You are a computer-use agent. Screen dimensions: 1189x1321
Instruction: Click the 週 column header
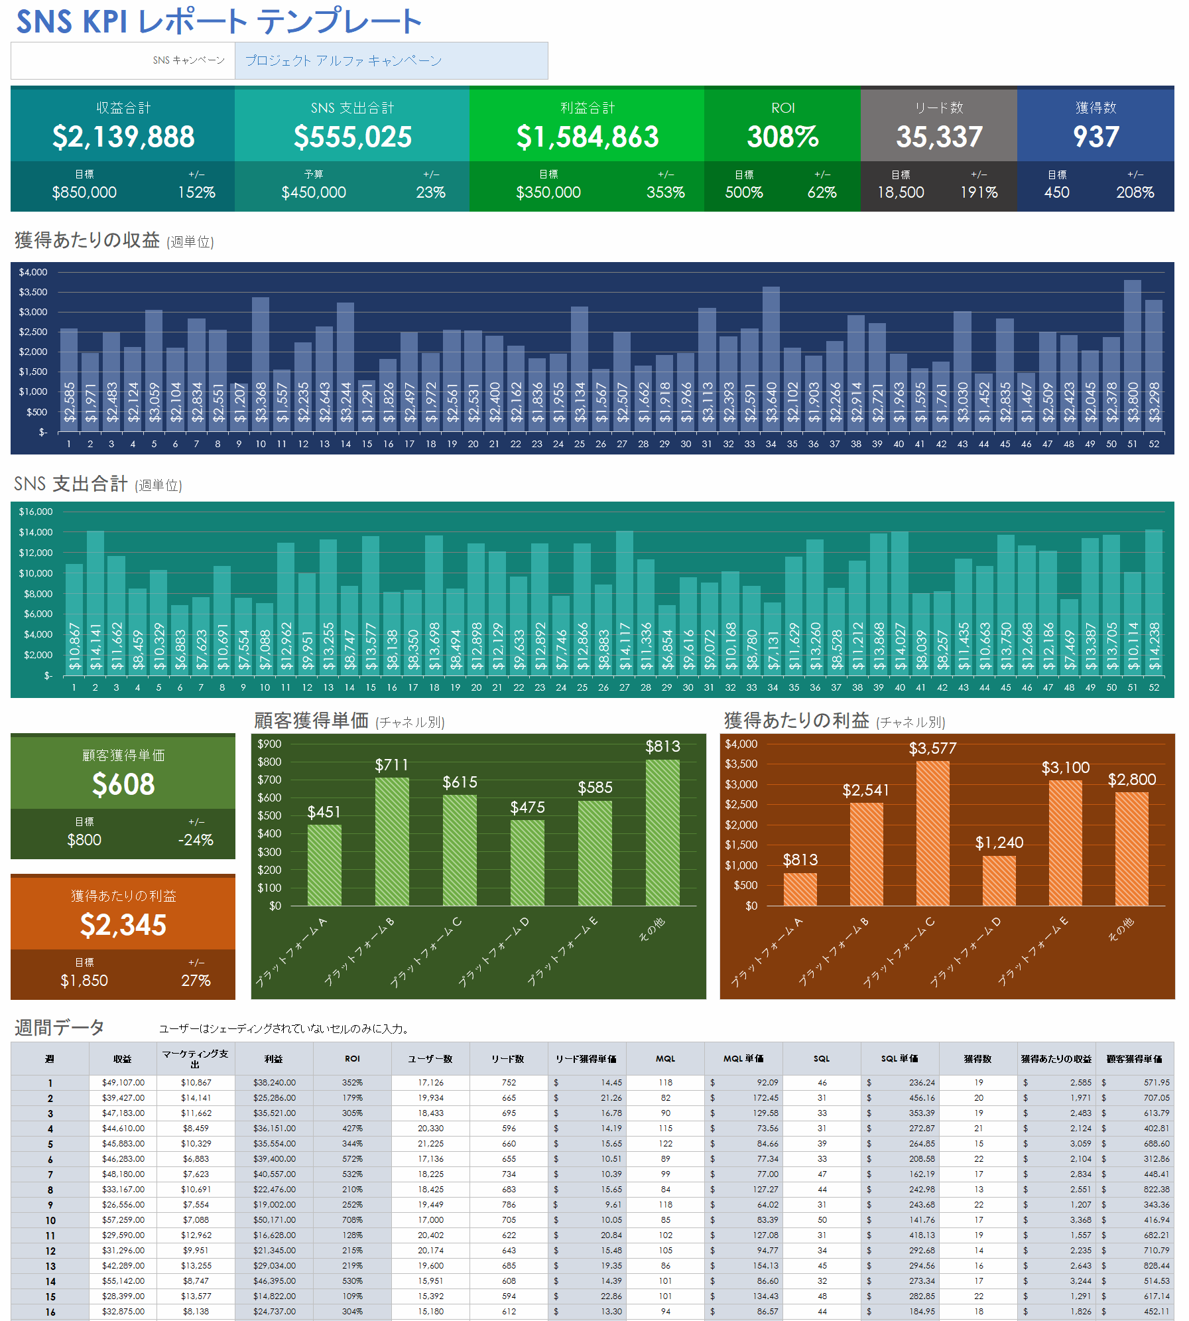coord(50,1059)
